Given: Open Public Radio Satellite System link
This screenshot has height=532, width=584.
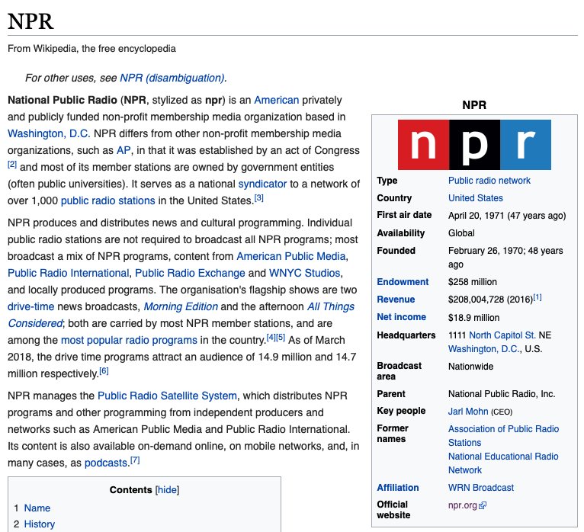Looking at the screenshot, I should pyautogui.click(x=167, y=396).
